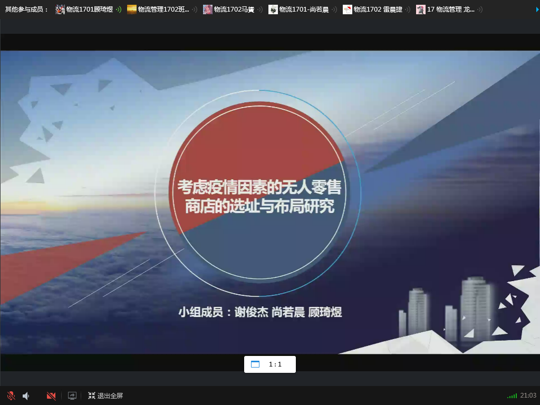Select the 1:1 zoom ratio label

(x=275, y=364)
